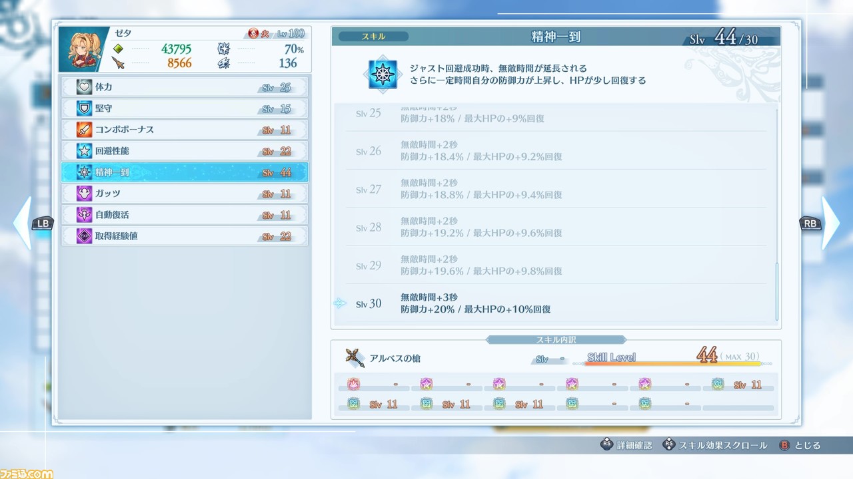Click the スキル効果スクロール prompt
This screenshot has height=479, width=853.
(715, 445)
